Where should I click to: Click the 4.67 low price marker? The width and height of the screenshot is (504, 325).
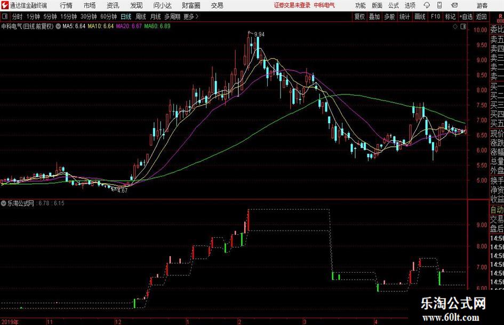point(123,191)
